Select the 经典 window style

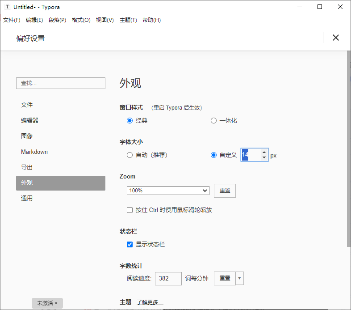[x=130, y=121]
